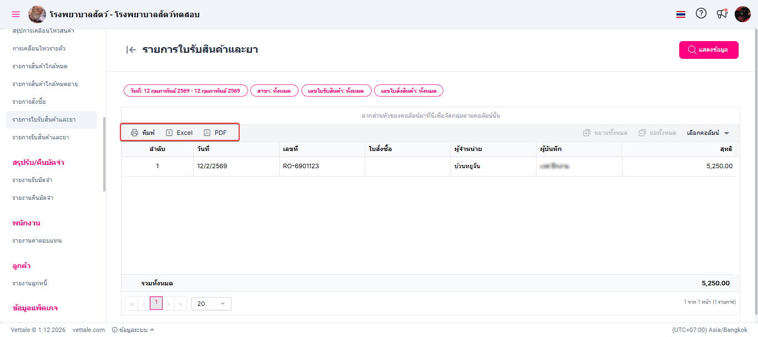Export the list to Excel

click(179, 133)
